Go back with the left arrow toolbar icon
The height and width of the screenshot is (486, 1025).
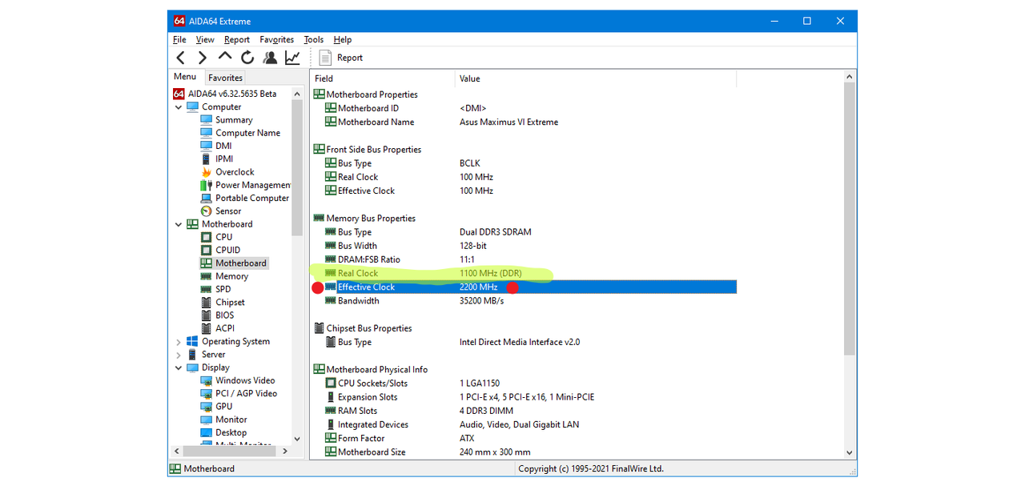[x=181, y=58]
